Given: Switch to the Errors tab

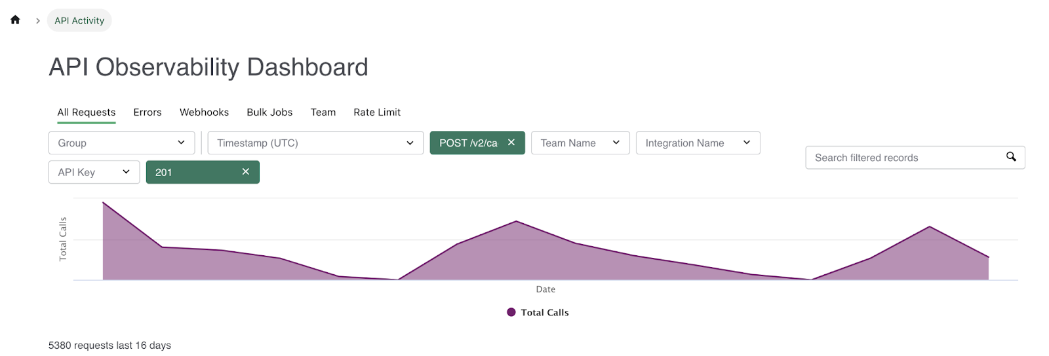Looking at the screenshot, I should tap(148, 113).
